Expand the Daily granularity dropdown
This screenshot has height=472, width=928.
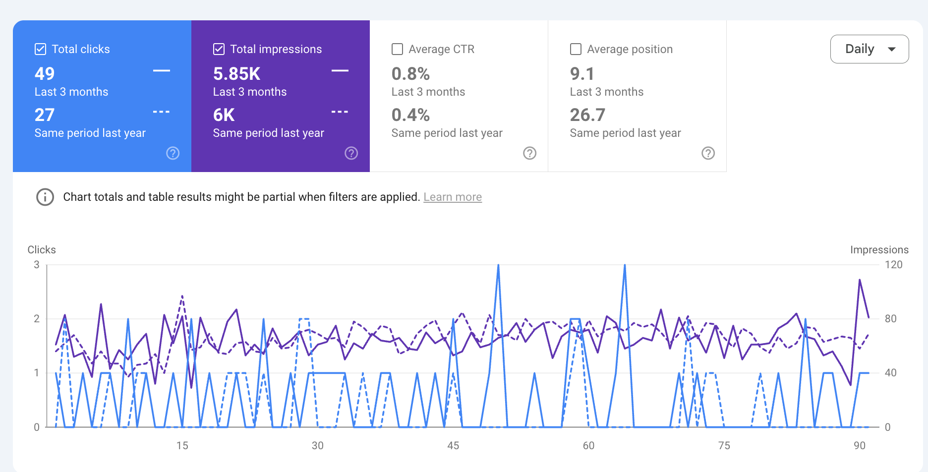click(x=869, y=49)
